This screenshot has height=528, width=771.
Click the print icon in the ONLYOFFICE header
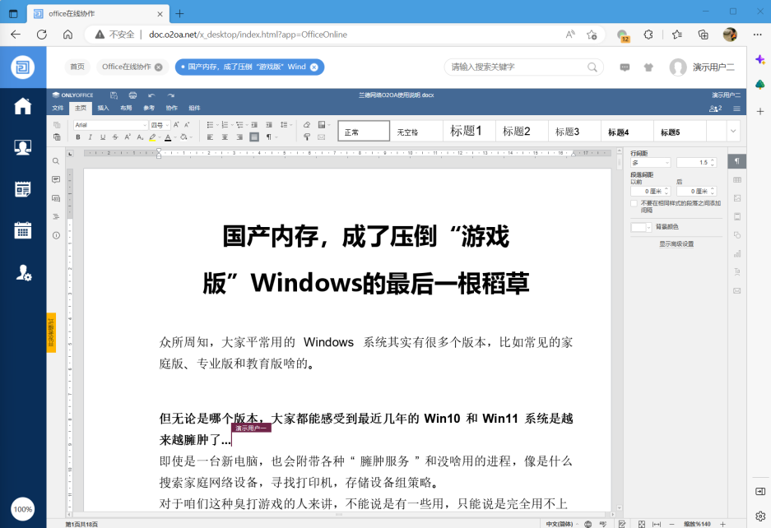(132, 95)
